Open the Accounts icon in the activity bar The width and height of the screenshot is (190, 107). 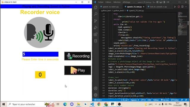tap(96, 88)
